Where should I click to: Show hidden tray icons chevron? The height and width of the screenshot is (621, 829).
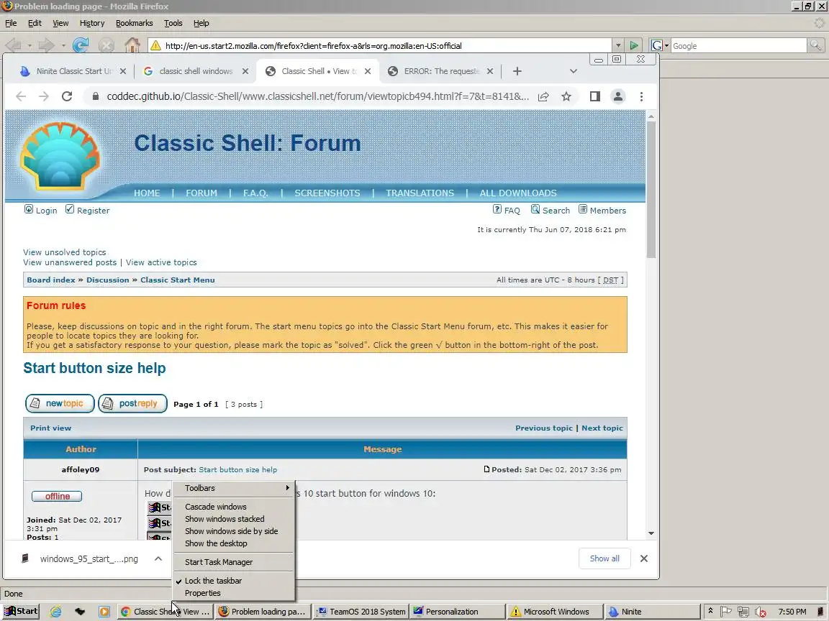[x=710, y=612]
